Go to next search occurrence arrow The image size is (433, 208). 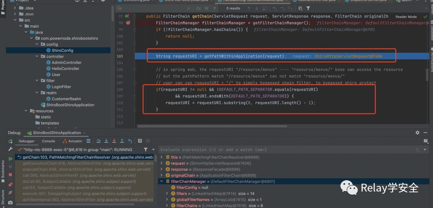257,8
